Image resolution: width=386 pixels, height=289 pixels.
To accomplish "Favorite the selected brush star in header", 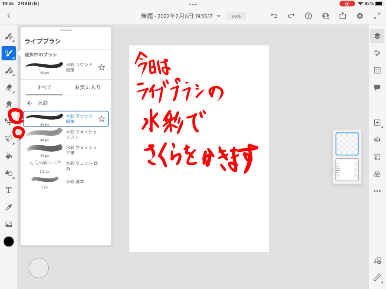I will coord(101,67).
